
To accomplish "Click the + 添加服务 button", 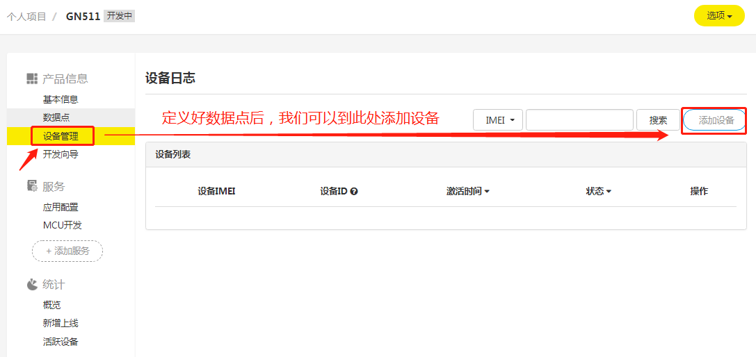I will pos(67,251).
